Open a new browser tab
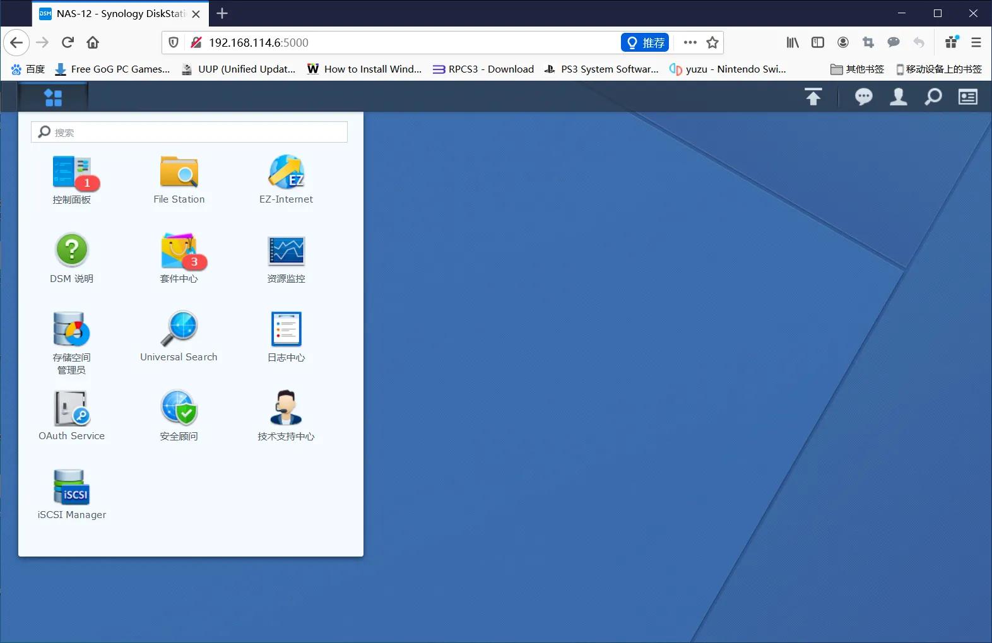The width and height of the screenshot is (992, 643). (x=222, y=13)
